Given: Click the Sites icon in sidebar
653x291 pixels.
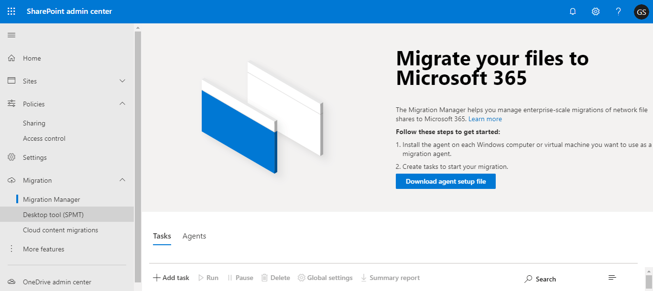Looking at the screenshot, I should (x=11, y=81).
